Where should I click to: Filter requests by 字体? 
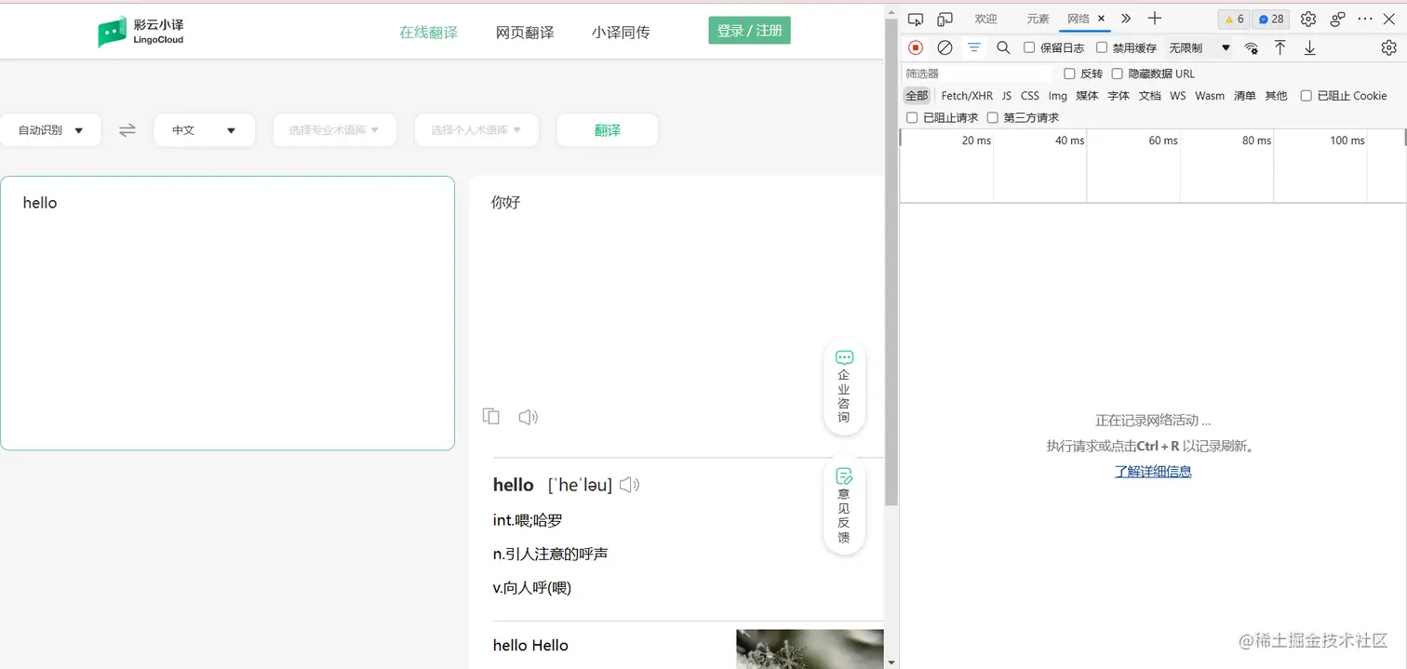tap(1119, 96)
